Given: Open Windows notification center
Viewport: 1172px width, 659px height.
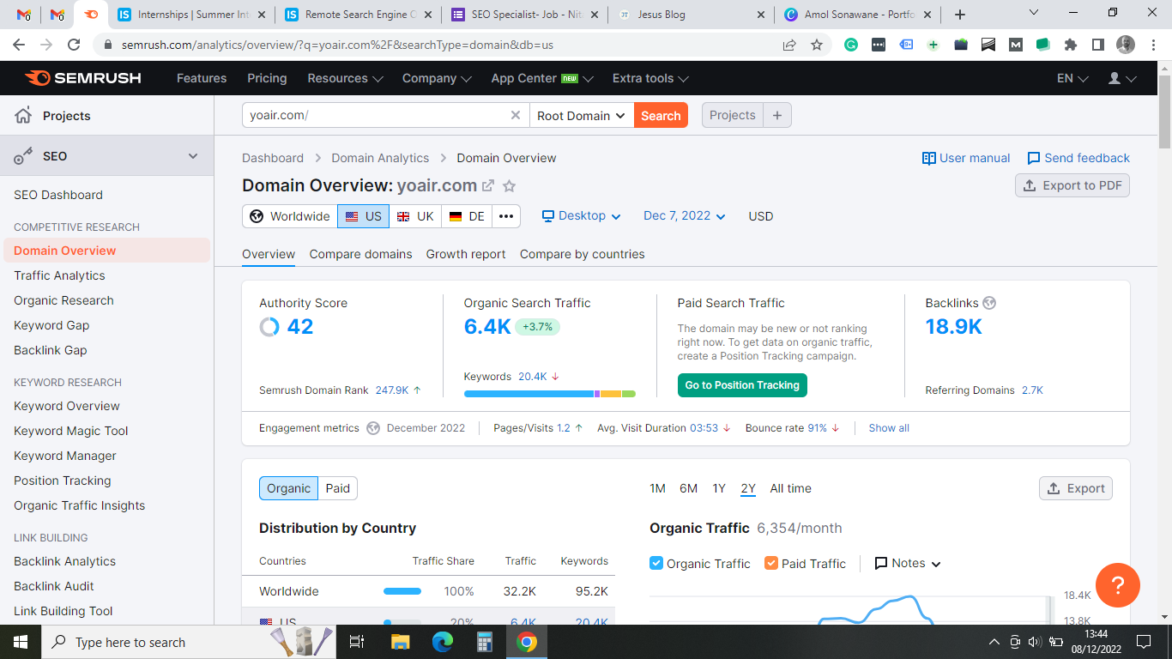Looking at the screenshot, I should 1143,642.
